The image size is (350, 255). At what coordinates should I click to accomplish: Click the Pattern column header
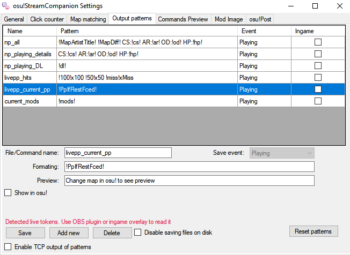147,31
